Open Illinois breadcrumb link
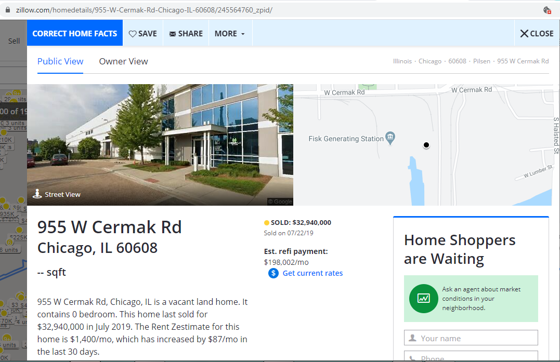The width and height of the screenshot is (560, 362). pos(402,61)
